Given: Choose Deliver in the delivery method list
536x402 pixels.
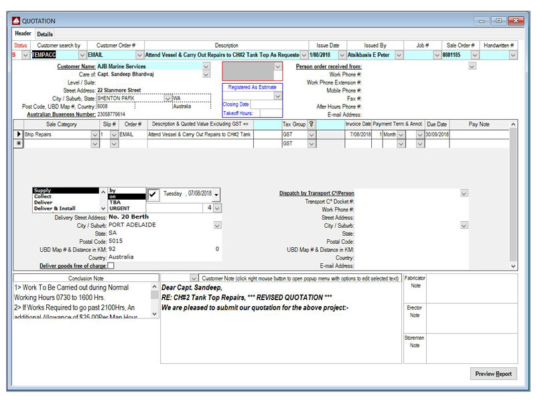Looking at the screenshot, I should pyautogui.click(x=66, y=202).
